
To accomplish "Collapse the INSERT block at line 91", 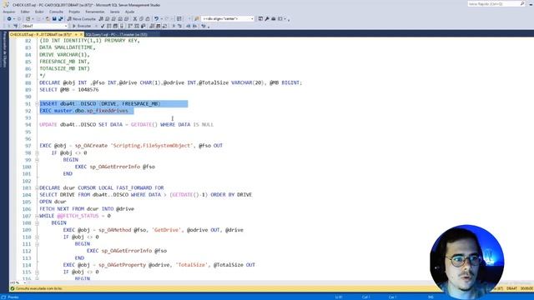I will [37, 103].
